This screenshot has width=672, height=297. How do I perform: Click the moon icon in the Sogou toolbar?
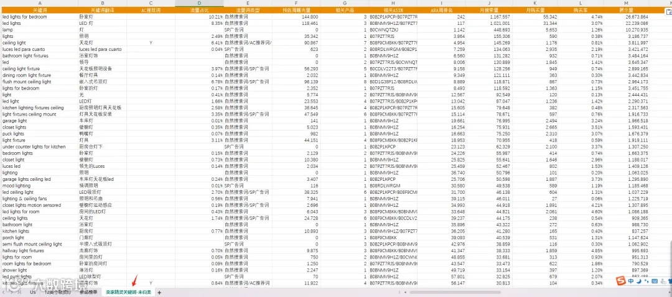[x=638, y=281]
